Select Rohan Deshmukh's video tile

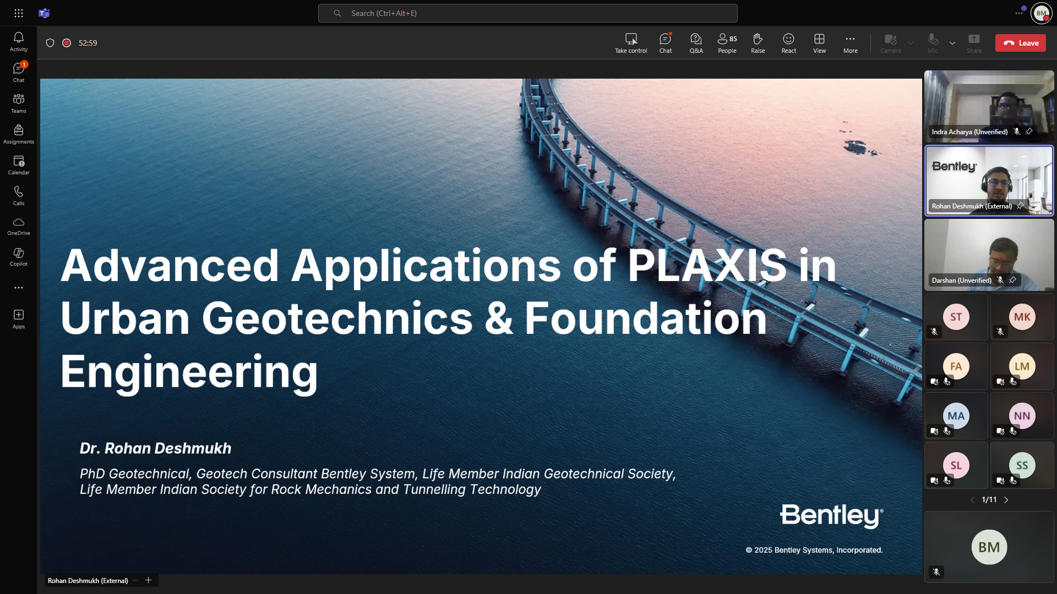(989, 180)
